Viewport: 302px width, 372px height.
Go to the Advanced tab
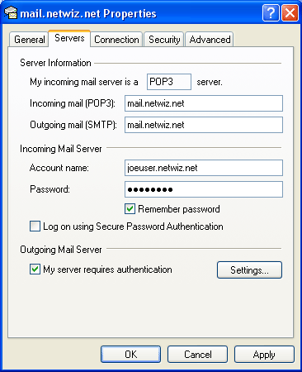[210, 40]
